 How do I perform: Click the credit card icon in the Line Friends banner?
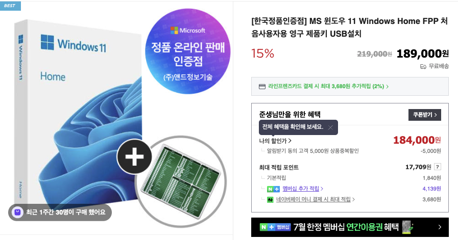pyautogui.click(x=262, y=87)
